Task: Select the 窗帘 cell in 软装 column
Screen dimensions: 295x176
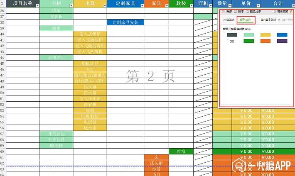Action: click(x=181, y=152)
